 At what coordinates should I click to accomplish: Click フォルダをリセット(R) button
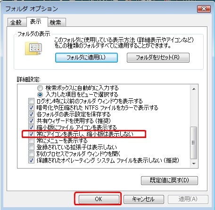158,57
